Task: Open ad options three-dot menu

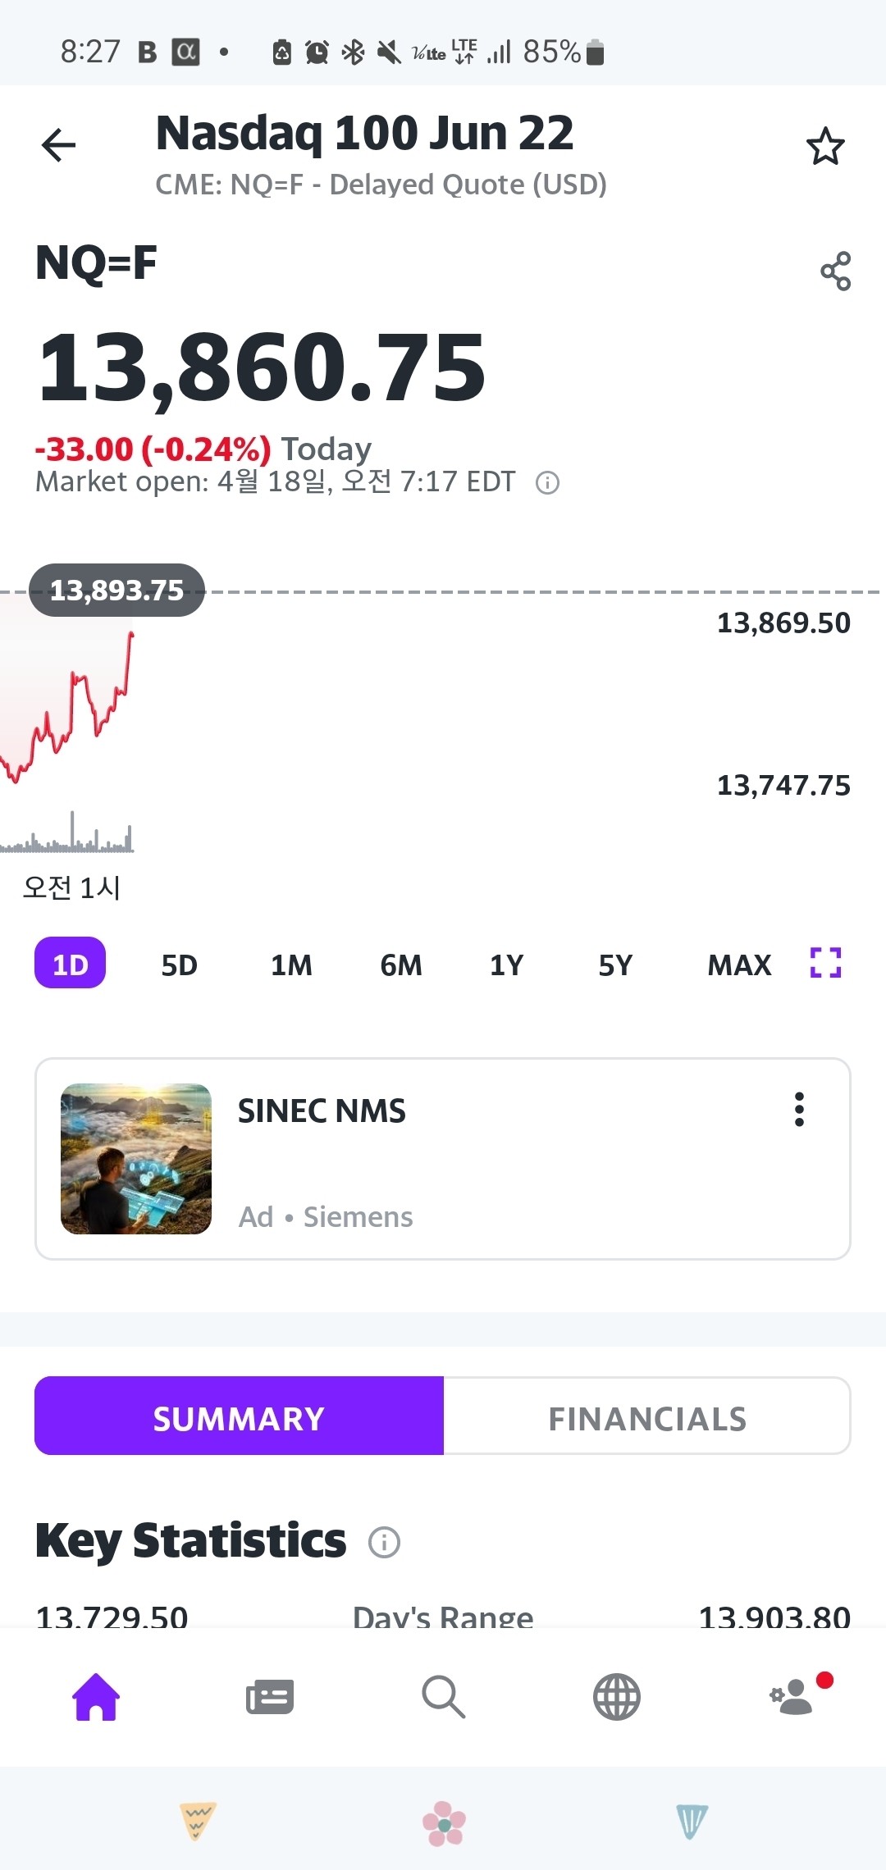Action: (799, 1110)
